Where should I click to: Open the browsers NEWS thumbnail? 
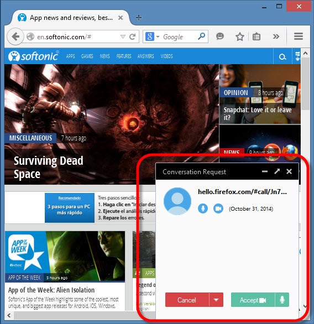[260, 143]
